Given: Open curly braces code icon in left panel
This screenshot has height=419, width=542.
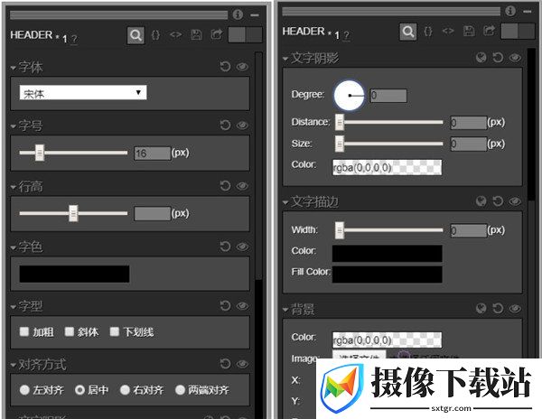Looking at the screenshot, I should tap(155, 35).
